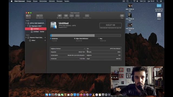Click the blue Kullanılan legend swatch
The image size is (173, 97).
pyautogui.click(x=51, y=39)
